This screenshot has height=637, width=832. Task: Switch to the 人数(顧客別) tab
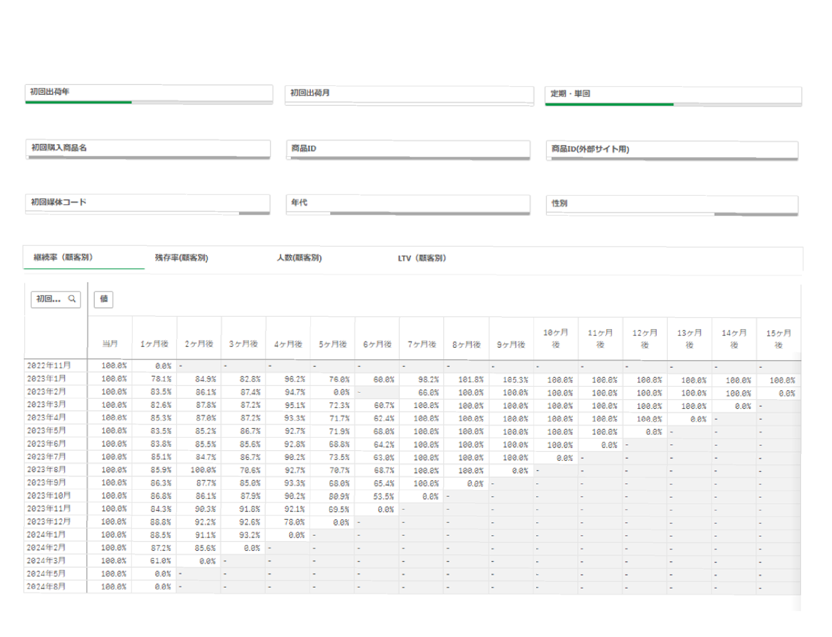click(299, 258)
